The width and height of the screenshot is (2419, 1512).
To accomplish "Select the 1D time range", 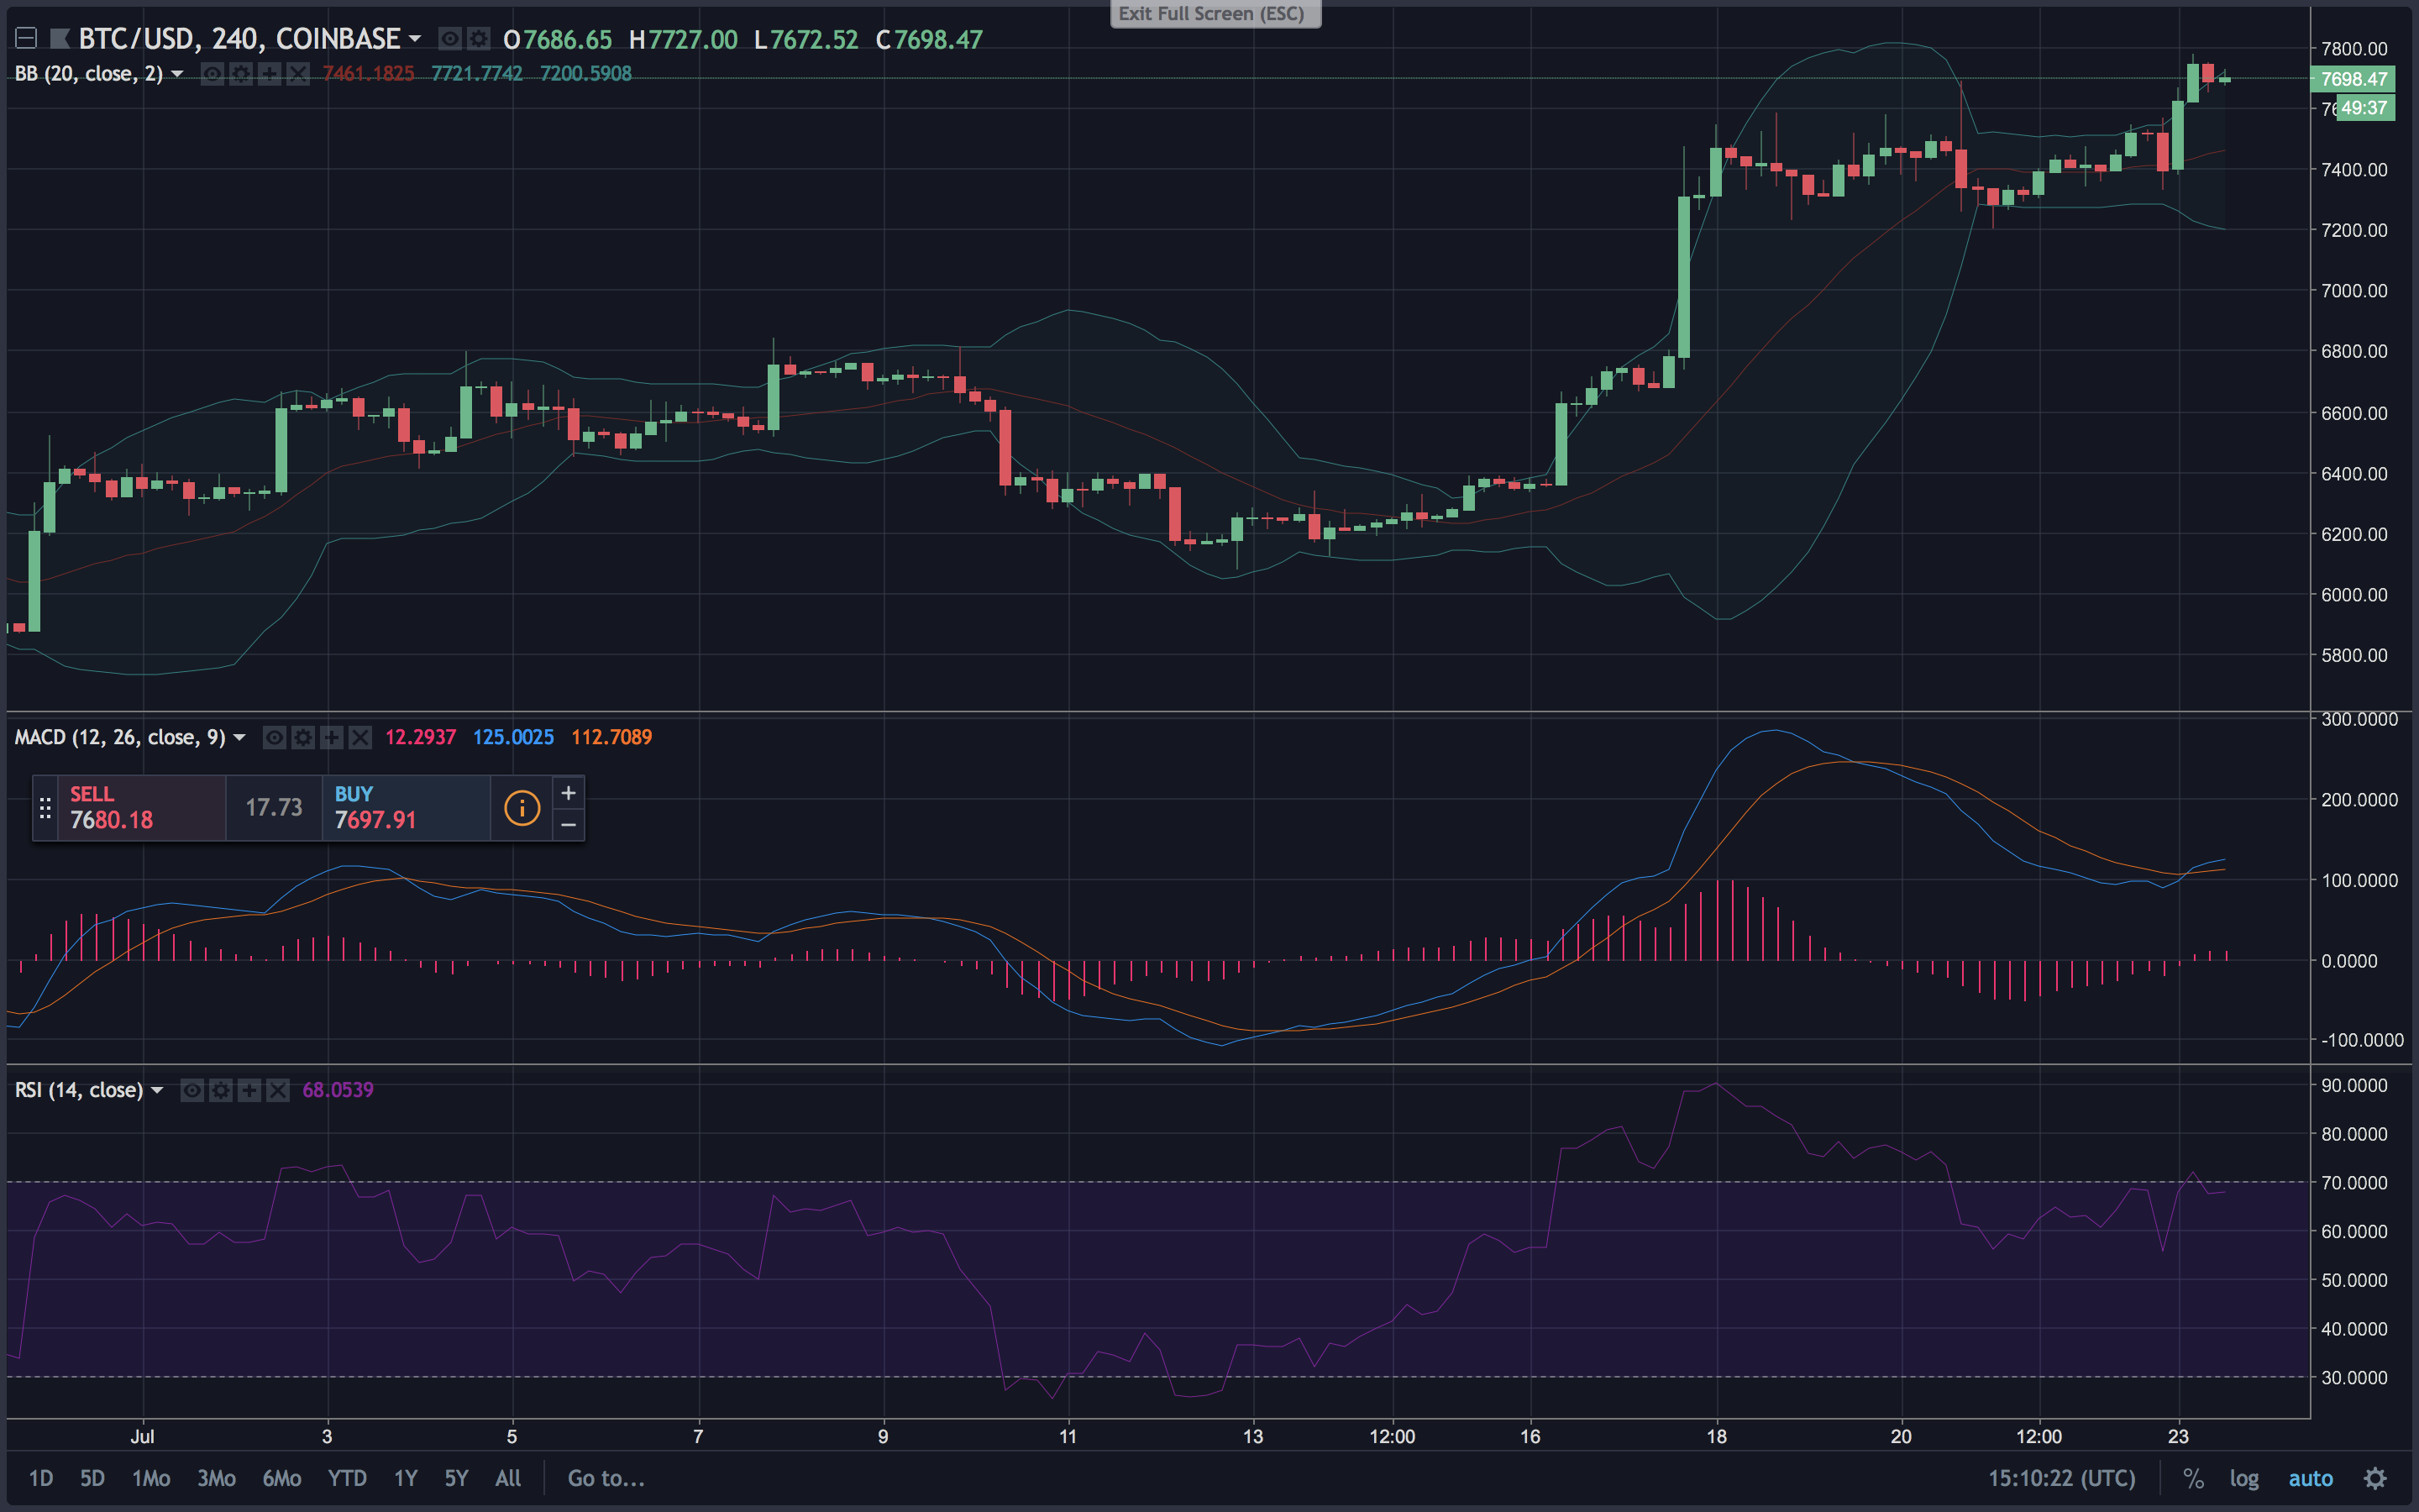I will (41, 1478).
